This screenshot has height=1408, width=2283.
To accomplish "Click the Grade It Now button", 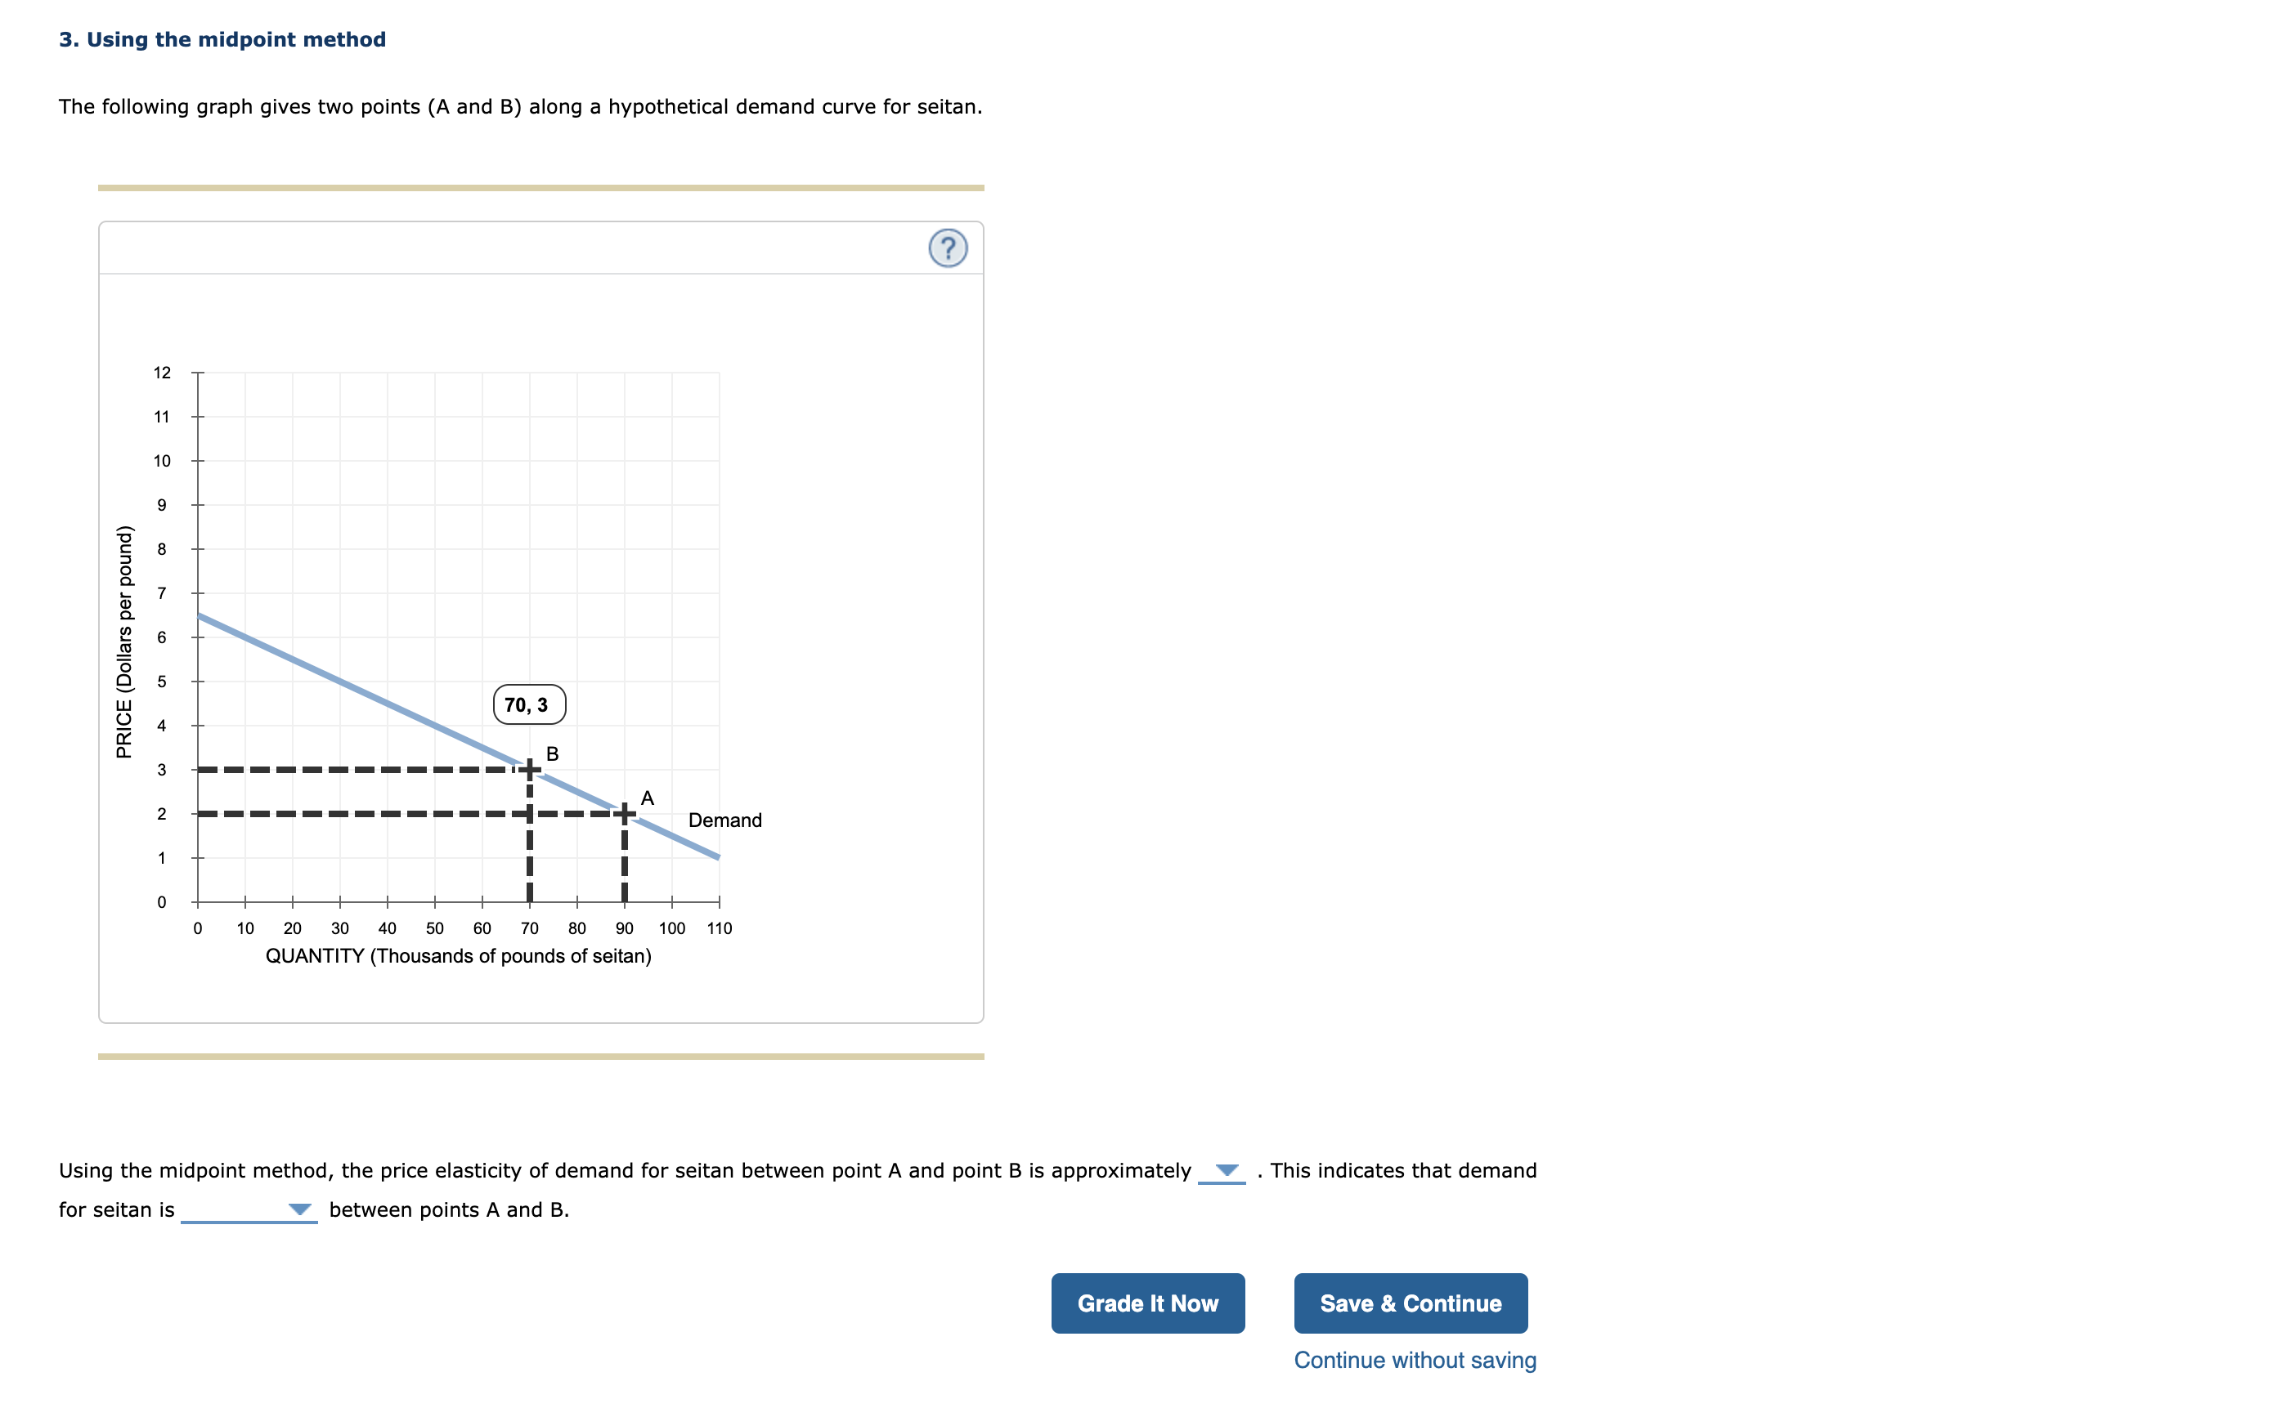I will click(x=1148, y=1303).
